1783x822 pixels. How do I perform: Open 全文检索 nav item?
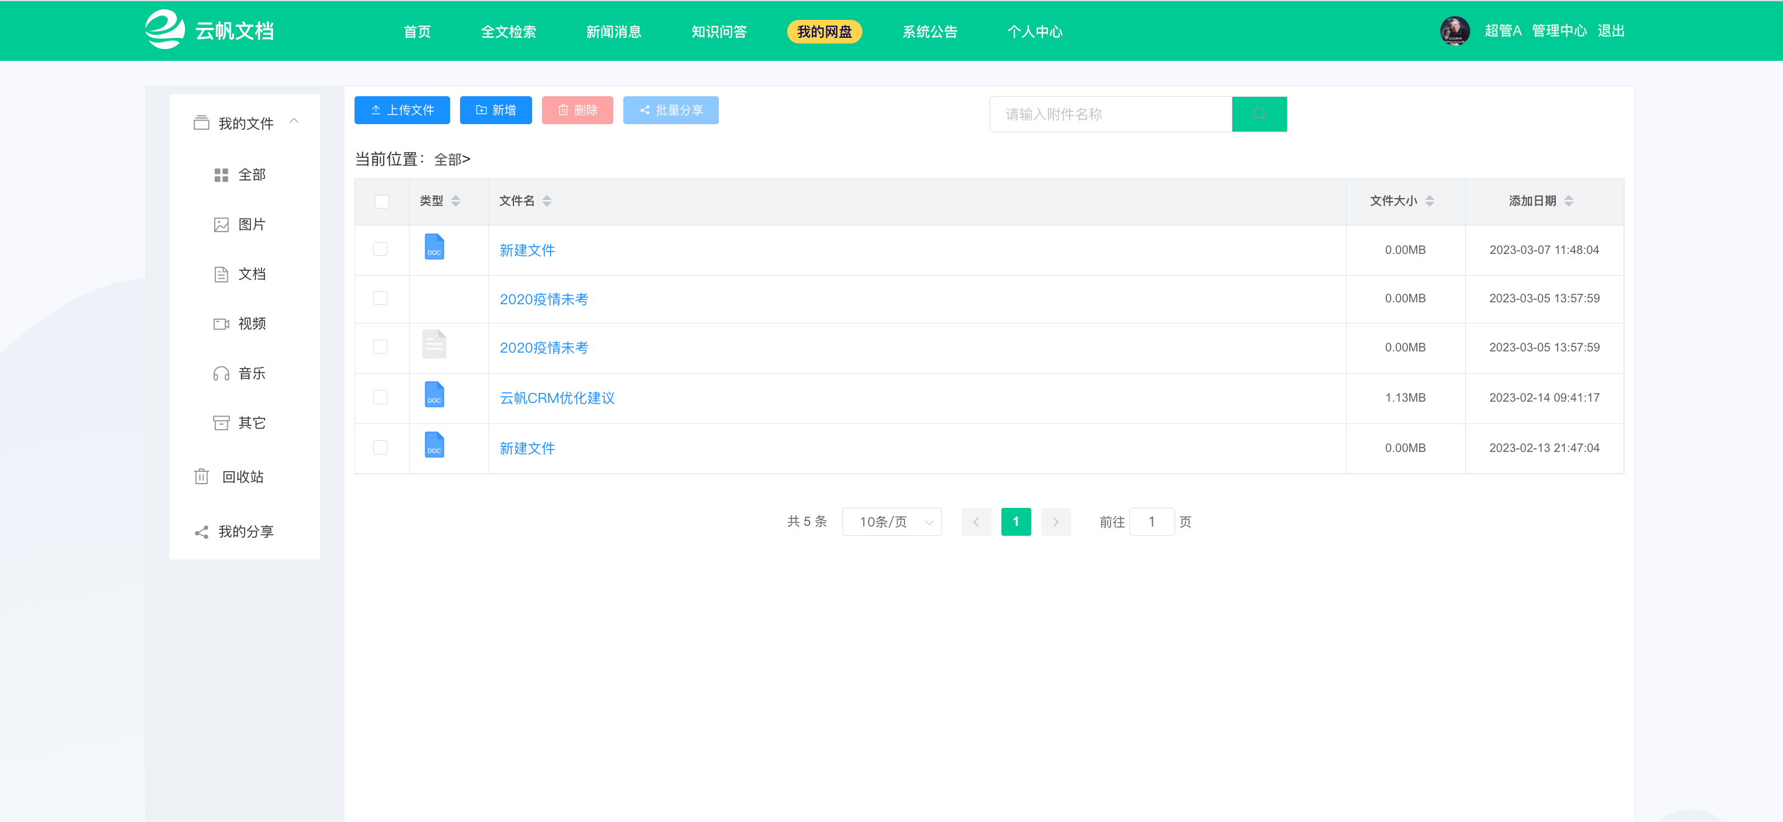[x=508, y=32]
